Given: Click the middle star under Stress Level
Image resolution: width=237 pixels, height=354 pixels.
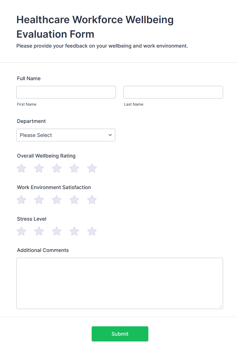Looking at the screenshot, I should pyautogui.click(x=56, y=231).
